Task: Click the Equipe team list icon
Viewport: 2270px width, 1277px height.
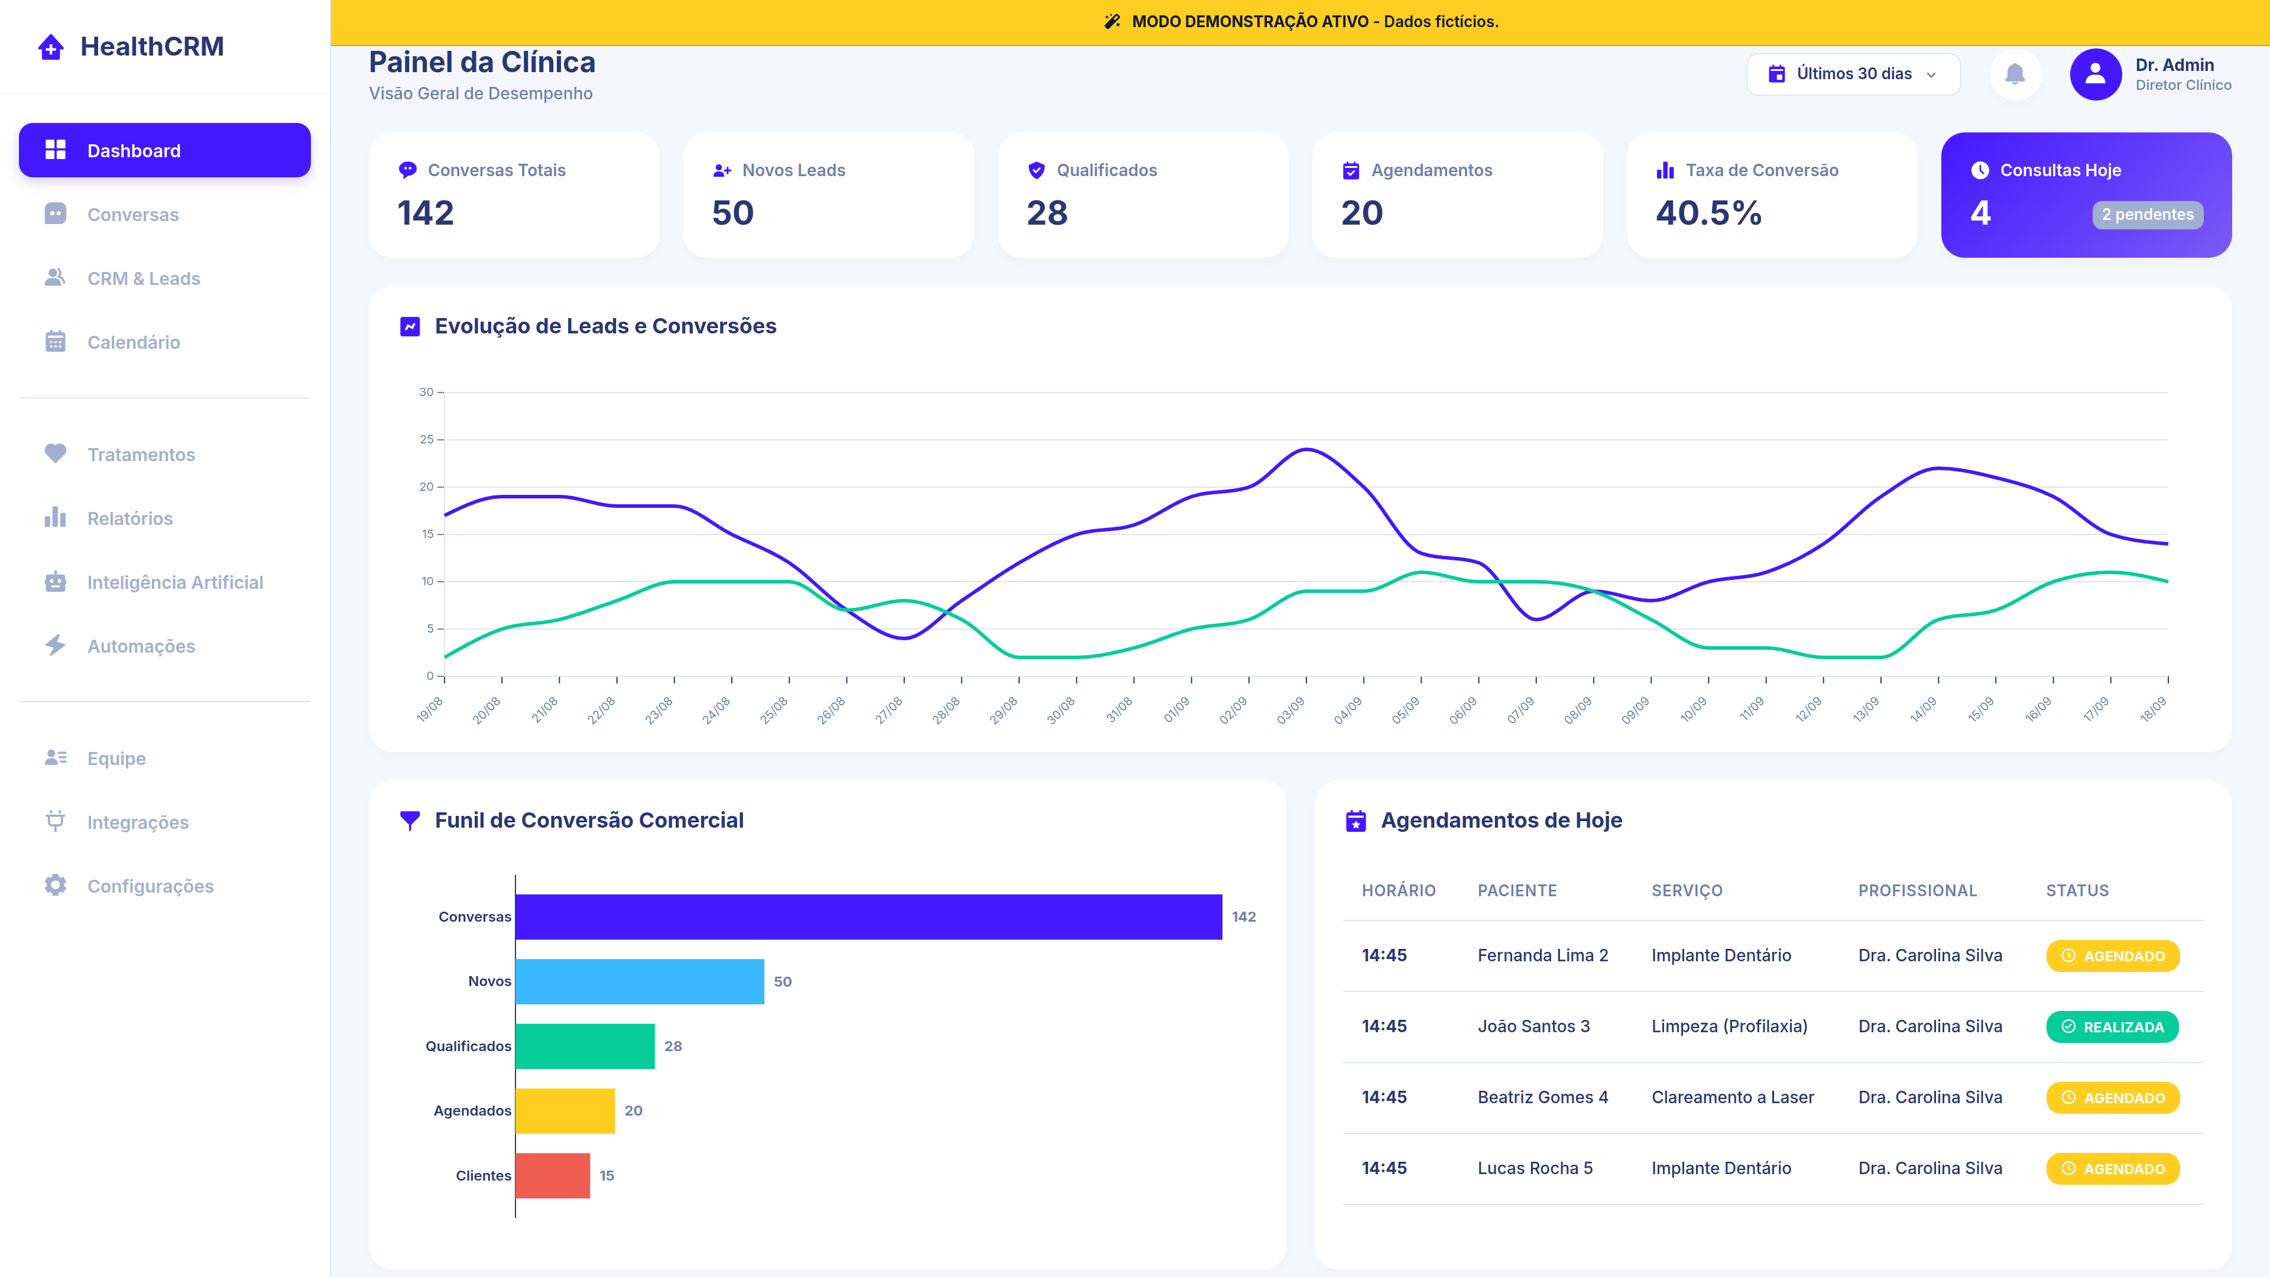Action: [x=56, y=758]
